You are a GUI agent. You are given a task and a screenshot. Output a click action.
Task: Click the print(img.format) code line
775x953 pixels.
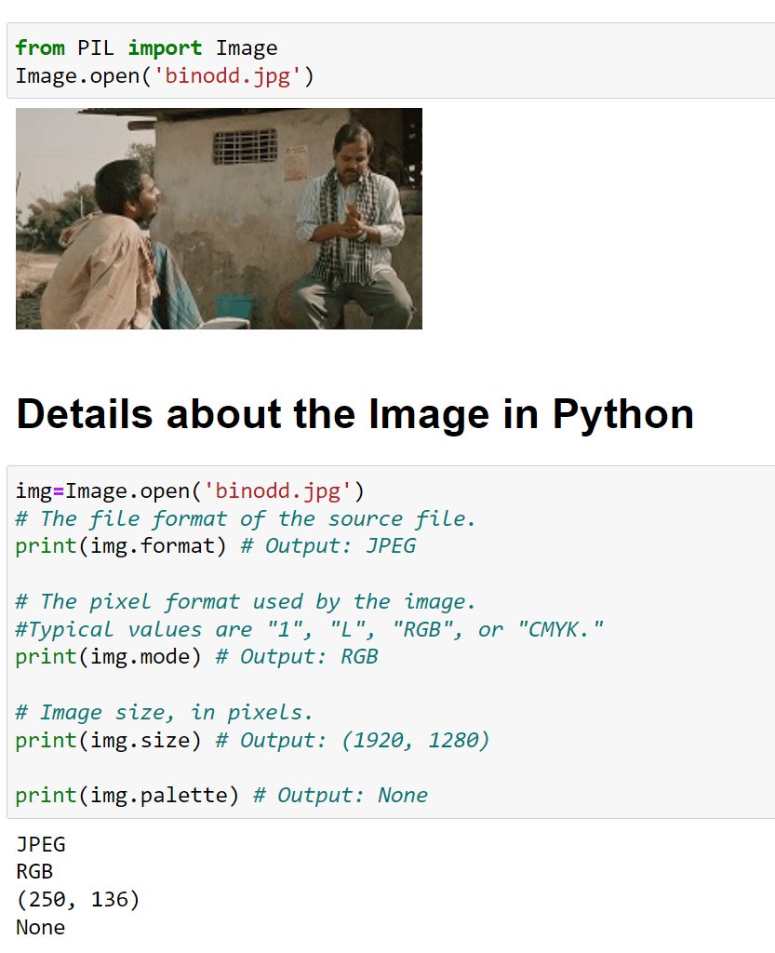[216, 545]
